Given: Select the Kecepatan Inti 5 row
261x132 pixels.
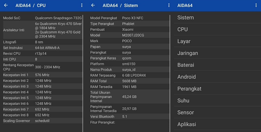Looking at the screenshot, I should [42, 98].
